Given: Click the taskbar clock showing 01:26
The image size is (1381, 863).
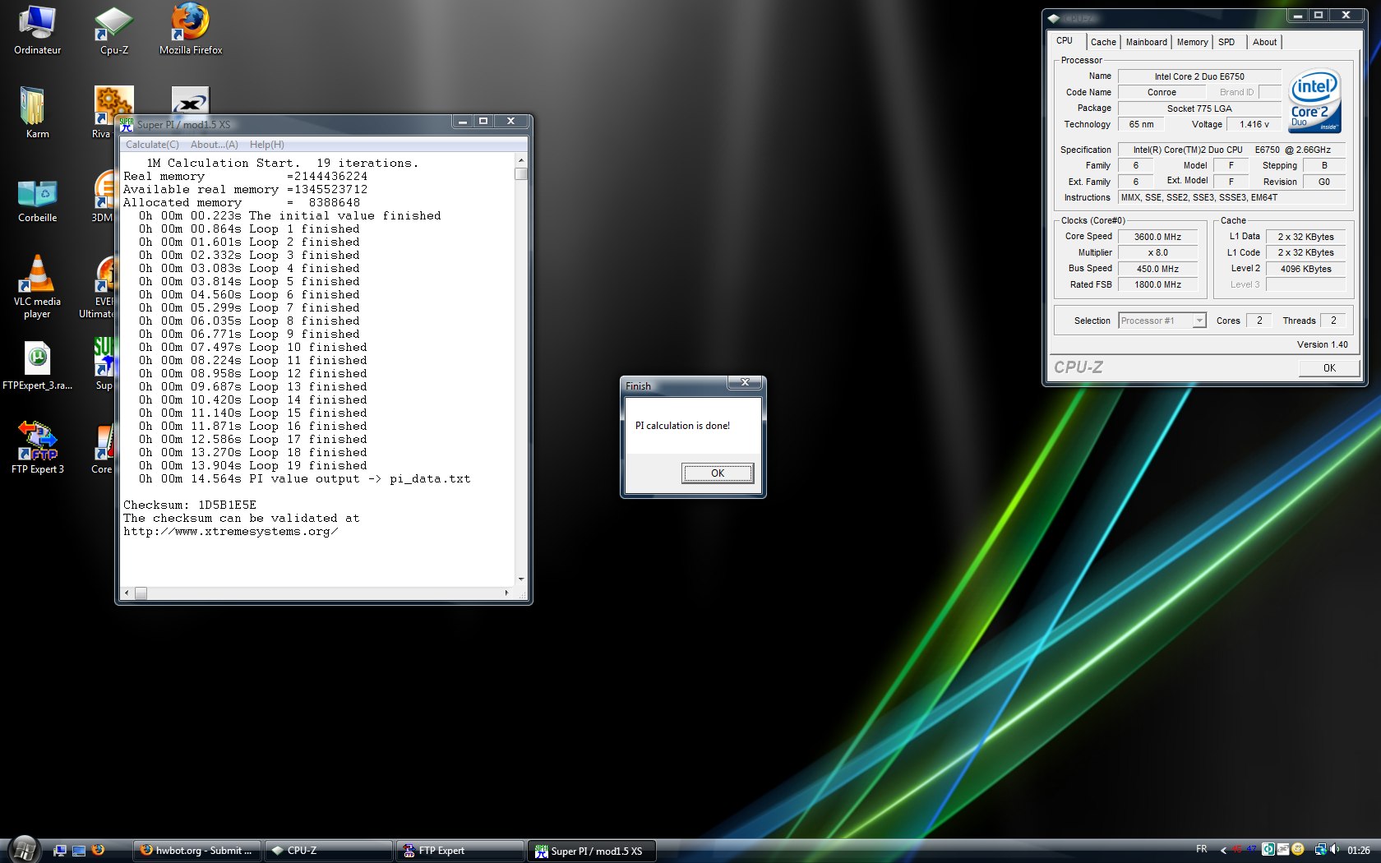Looking at the screenshot, I should [1359, 851].
